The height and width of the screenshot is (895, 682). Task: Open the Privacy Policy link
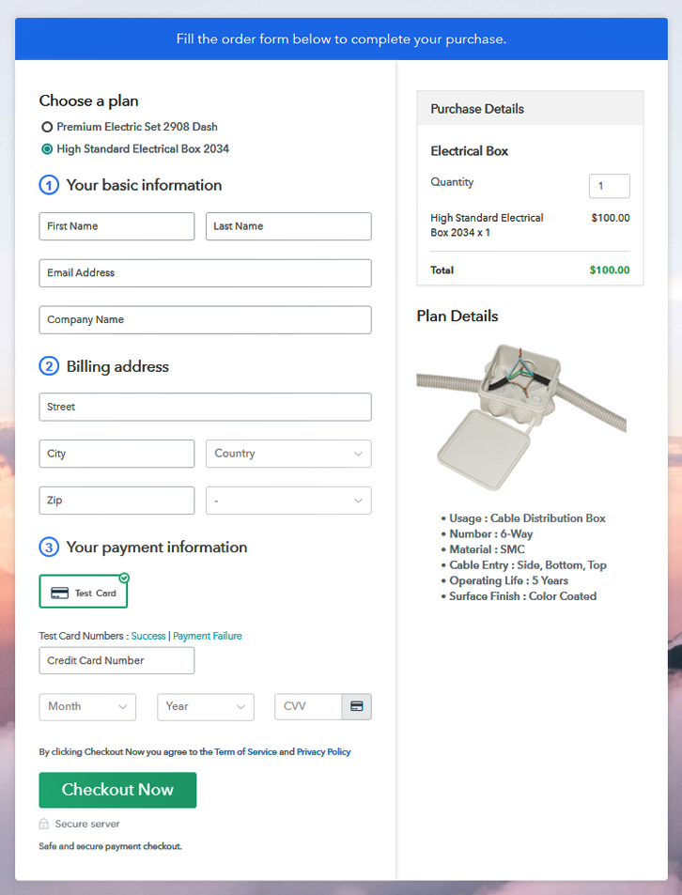point(323,751)
